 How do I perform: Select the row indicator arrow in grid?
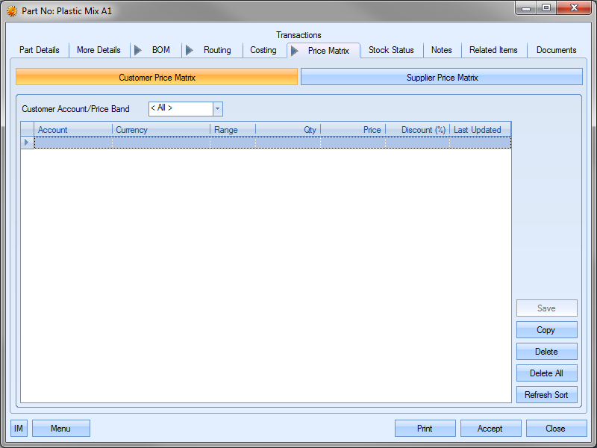[28, 142]
